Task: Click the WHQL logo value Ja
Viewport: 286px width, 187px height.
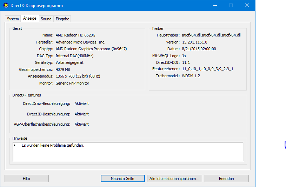Action: (184, 56)
